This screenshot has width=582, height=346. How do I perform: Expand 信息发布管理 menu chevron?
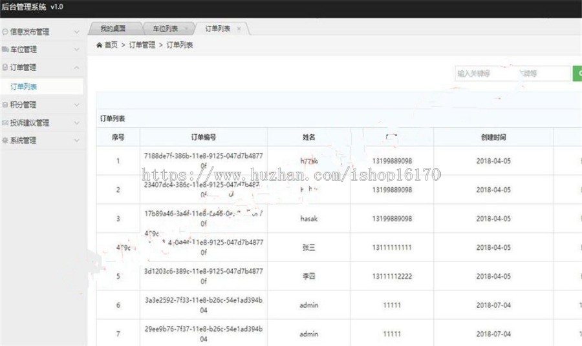coord(76,32)
